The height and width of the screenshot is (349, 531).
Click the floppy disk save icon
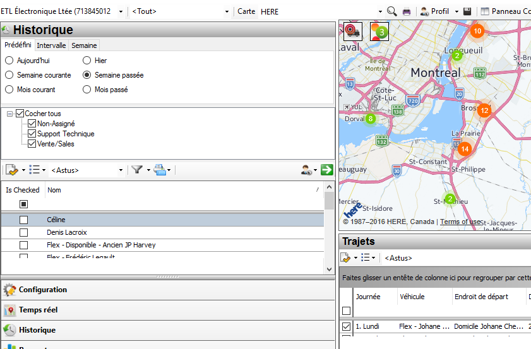(x=467, y=11)
